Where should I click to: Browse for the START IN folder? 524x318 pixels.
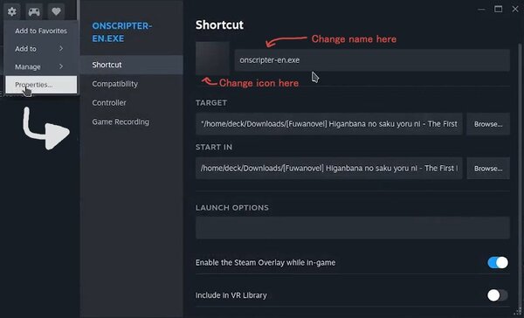pos(488,169)
